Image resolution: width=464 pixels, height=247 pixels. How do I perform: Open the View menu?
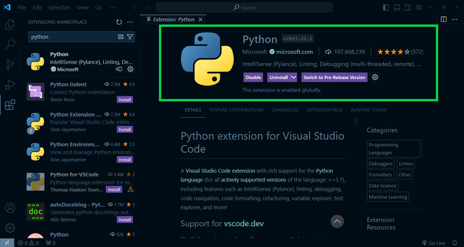tap(82, 8)
